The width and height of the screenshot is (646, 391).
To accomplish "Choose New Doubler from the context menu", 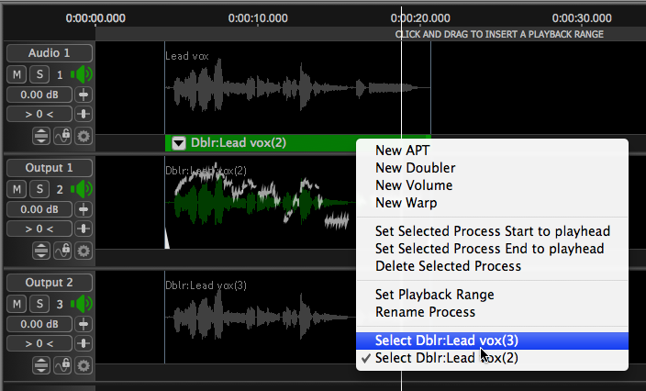I will pos(415,168).
